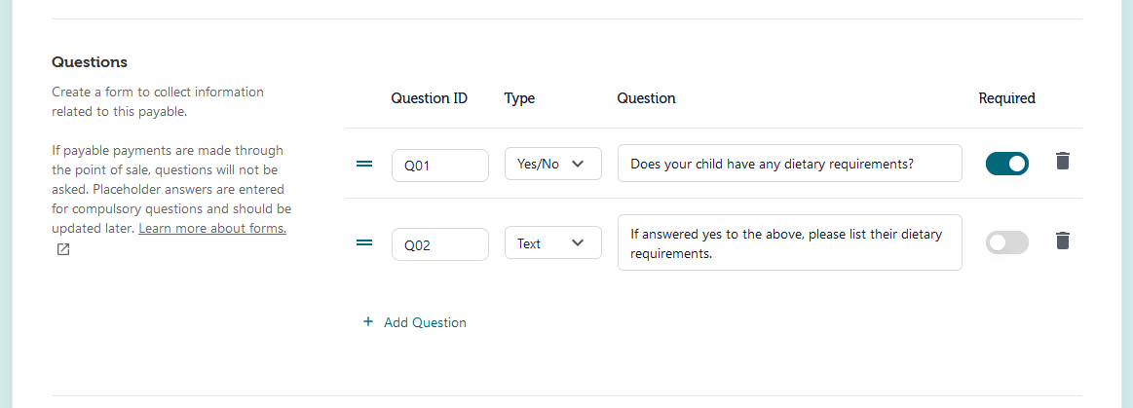Open the external link icon below Learn more
Image resolution: width=1133 pixels, height=408 pixels.
(63, 250)
